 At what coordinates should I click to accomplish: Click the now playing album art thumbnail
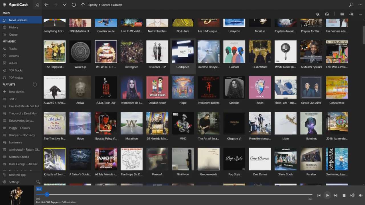[17, 195]
